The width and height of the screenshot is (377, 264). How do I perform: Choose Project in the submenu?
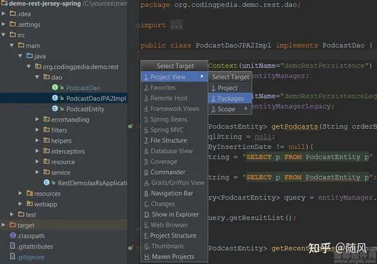[229, 88]
